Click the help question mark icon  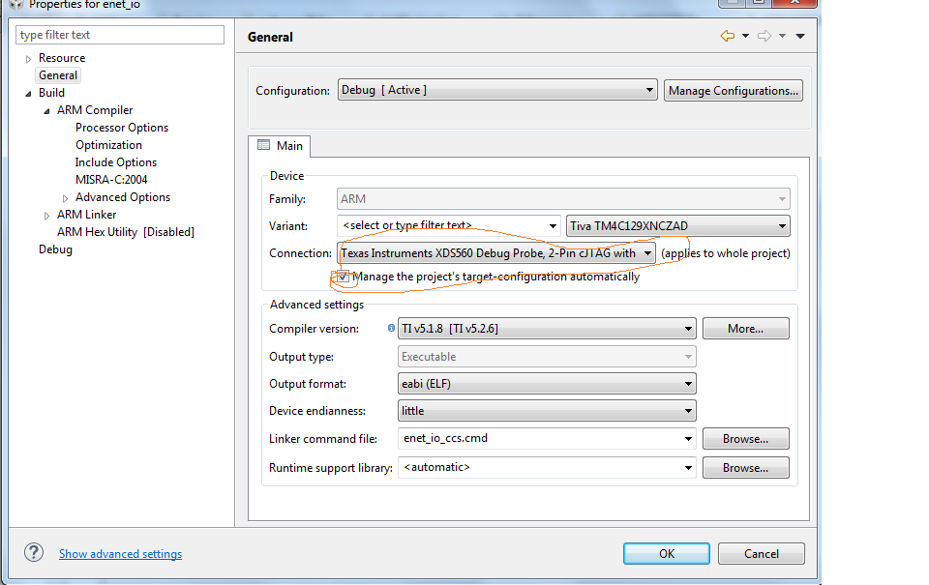point(34,552)
